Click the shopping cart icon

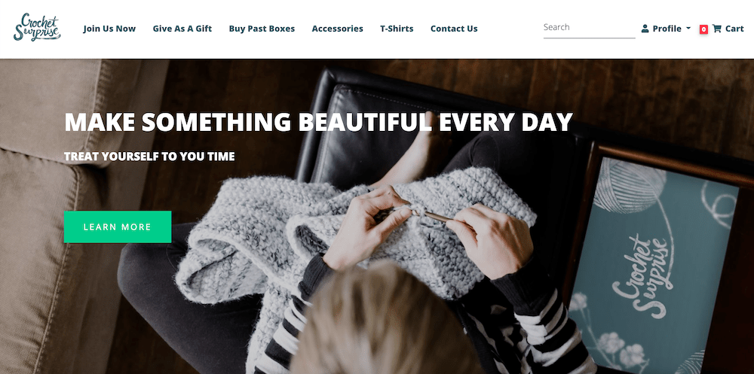(716, 29)
